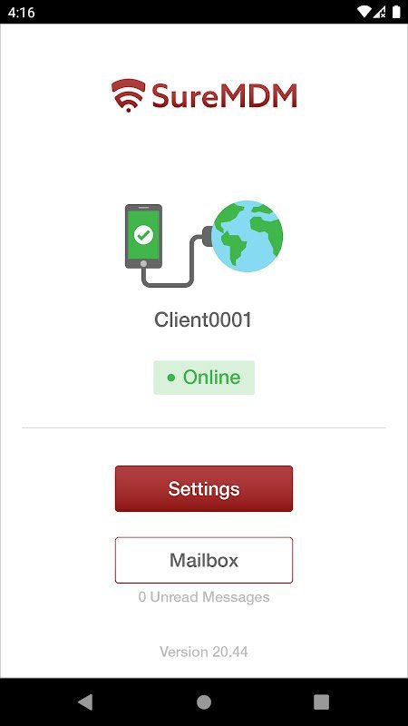Tap the green Online status badge
Image resolution: width=408 pixels, height=726 pixels.
click(204, 378)
